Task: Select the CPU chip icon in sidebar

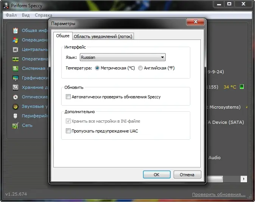Action: pyautogui.click(x=16, y=49)
